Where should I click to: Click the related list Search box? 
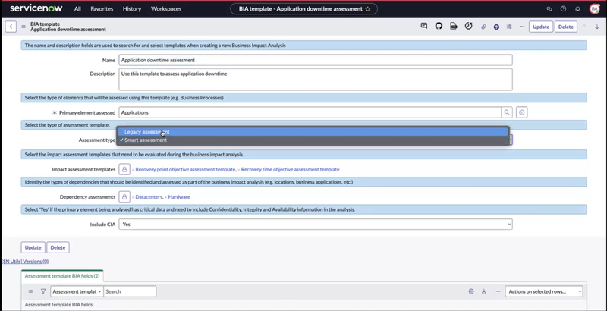tap(130, 291)
